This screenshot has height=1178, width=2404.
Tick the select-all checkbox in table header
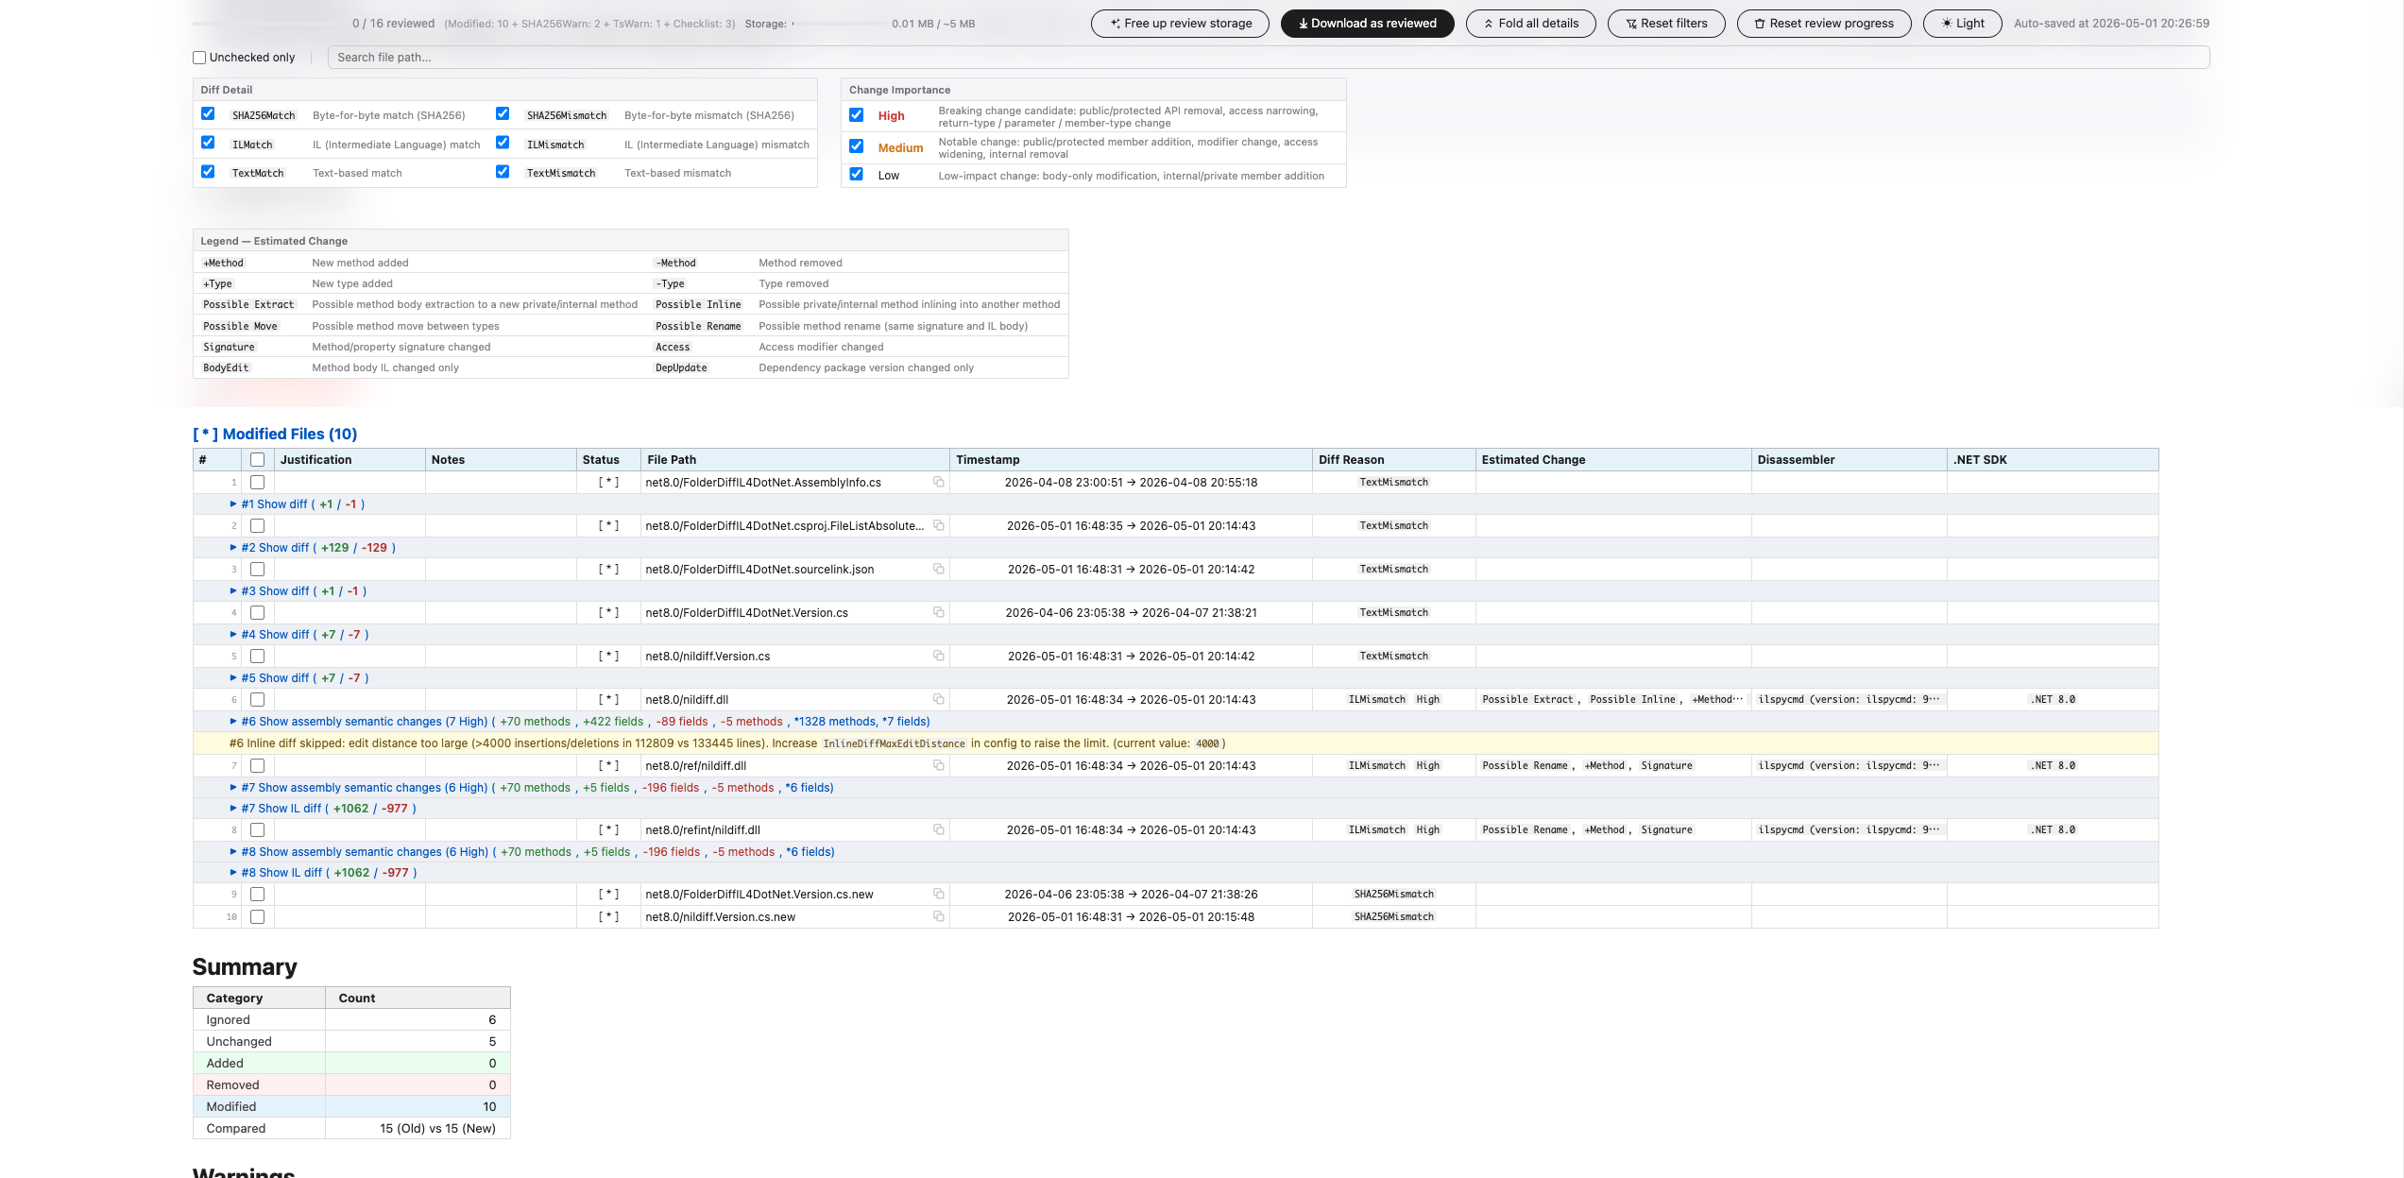pos(257,460)
